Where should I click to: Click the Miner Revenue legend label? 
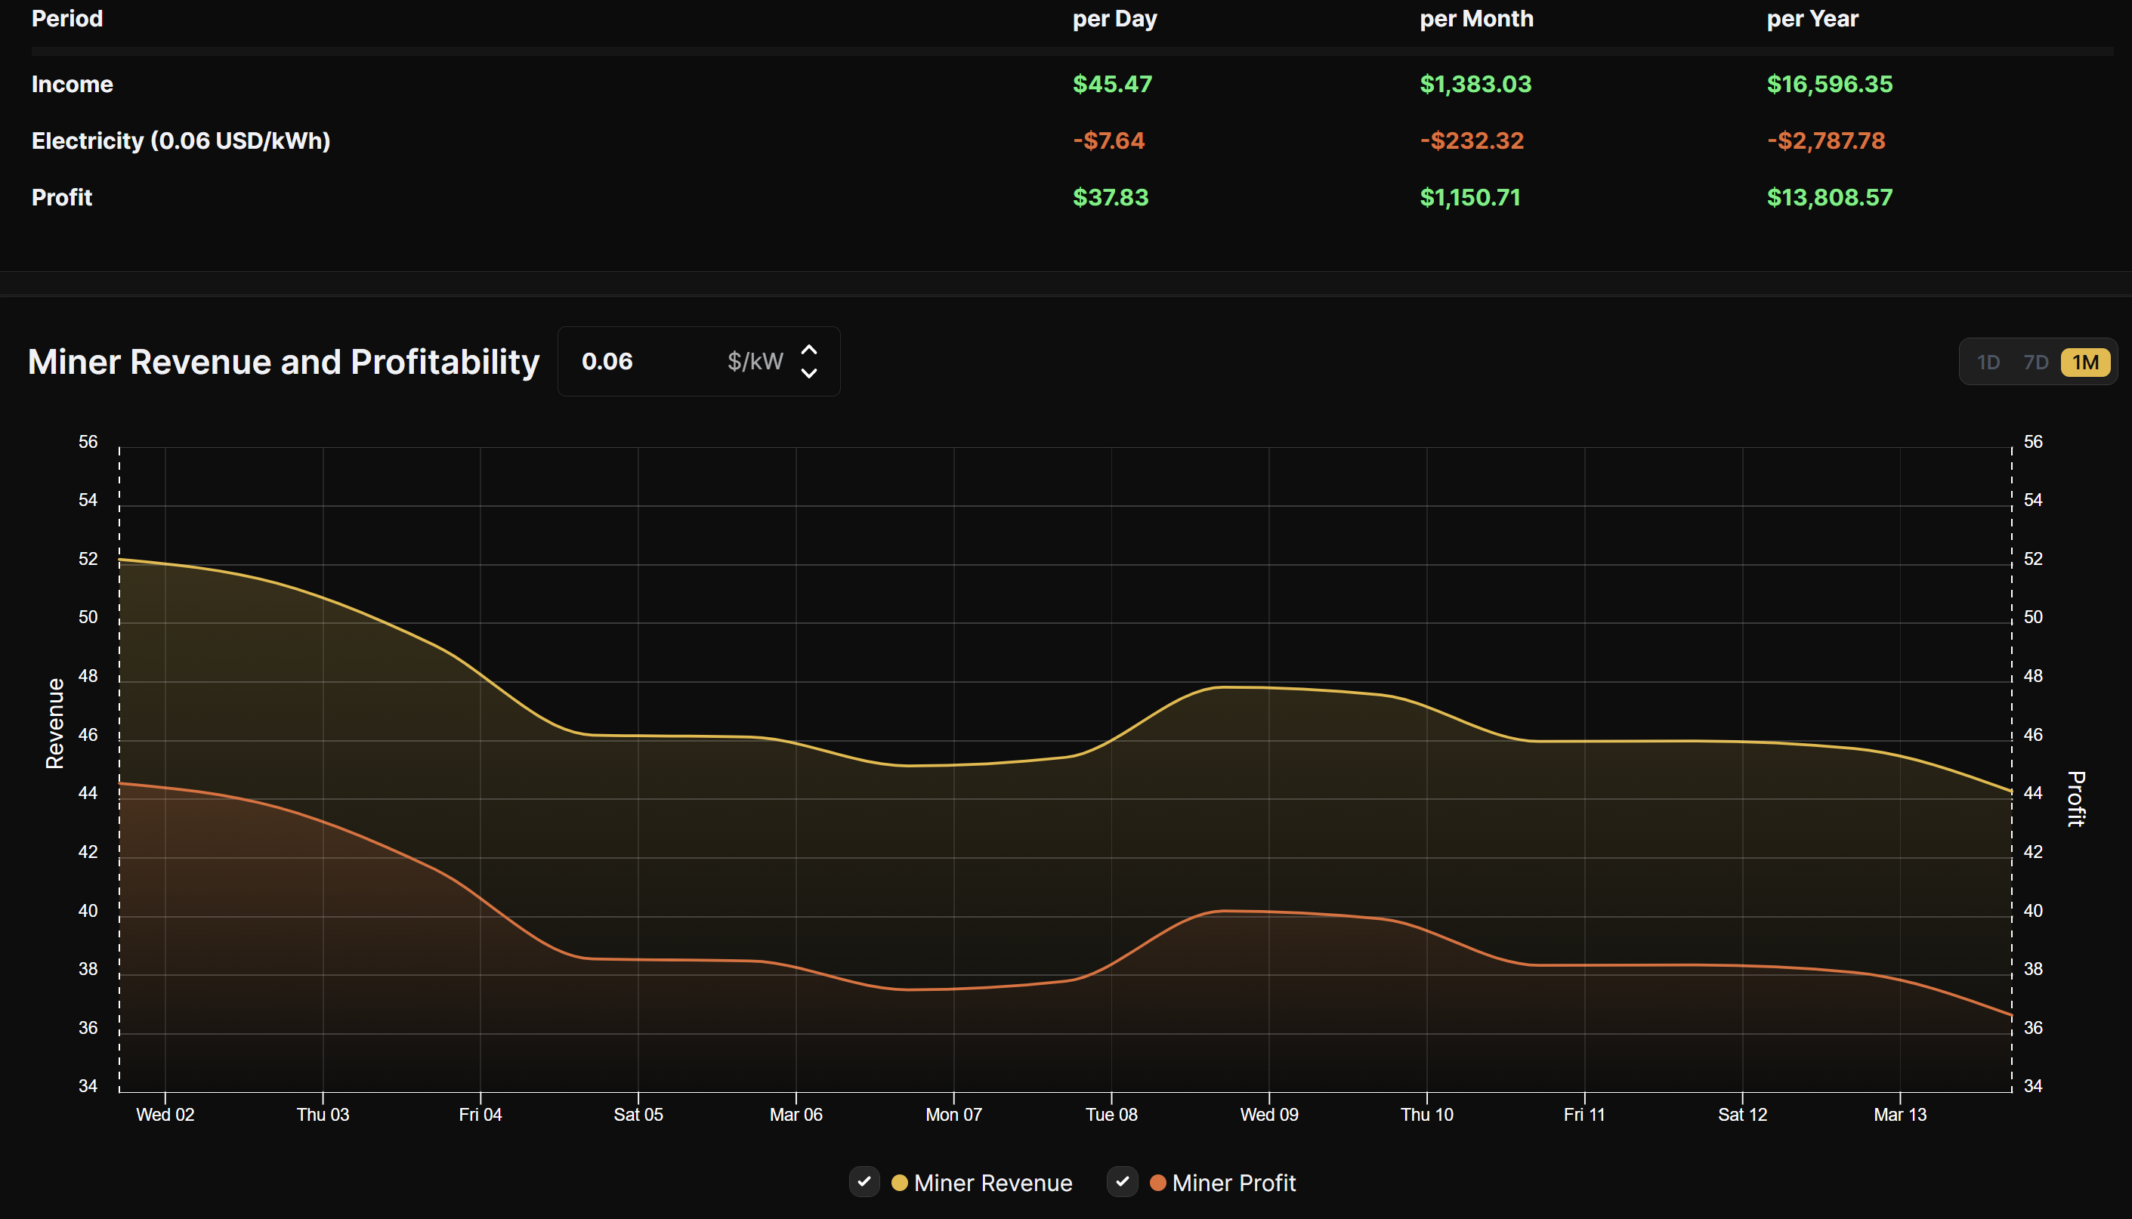[x=993, y=1183]
